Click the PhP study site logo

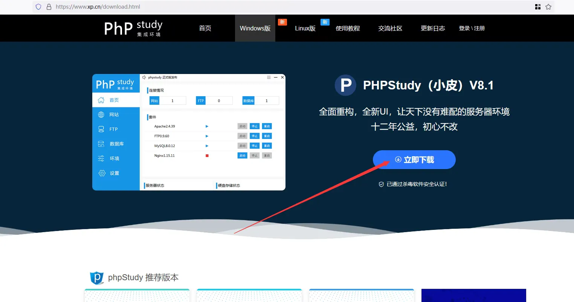(133, 28)
